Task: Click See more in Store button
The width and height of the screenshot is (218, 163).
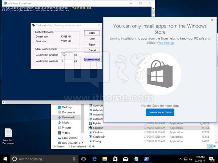Action: click(x=160, y=112)
